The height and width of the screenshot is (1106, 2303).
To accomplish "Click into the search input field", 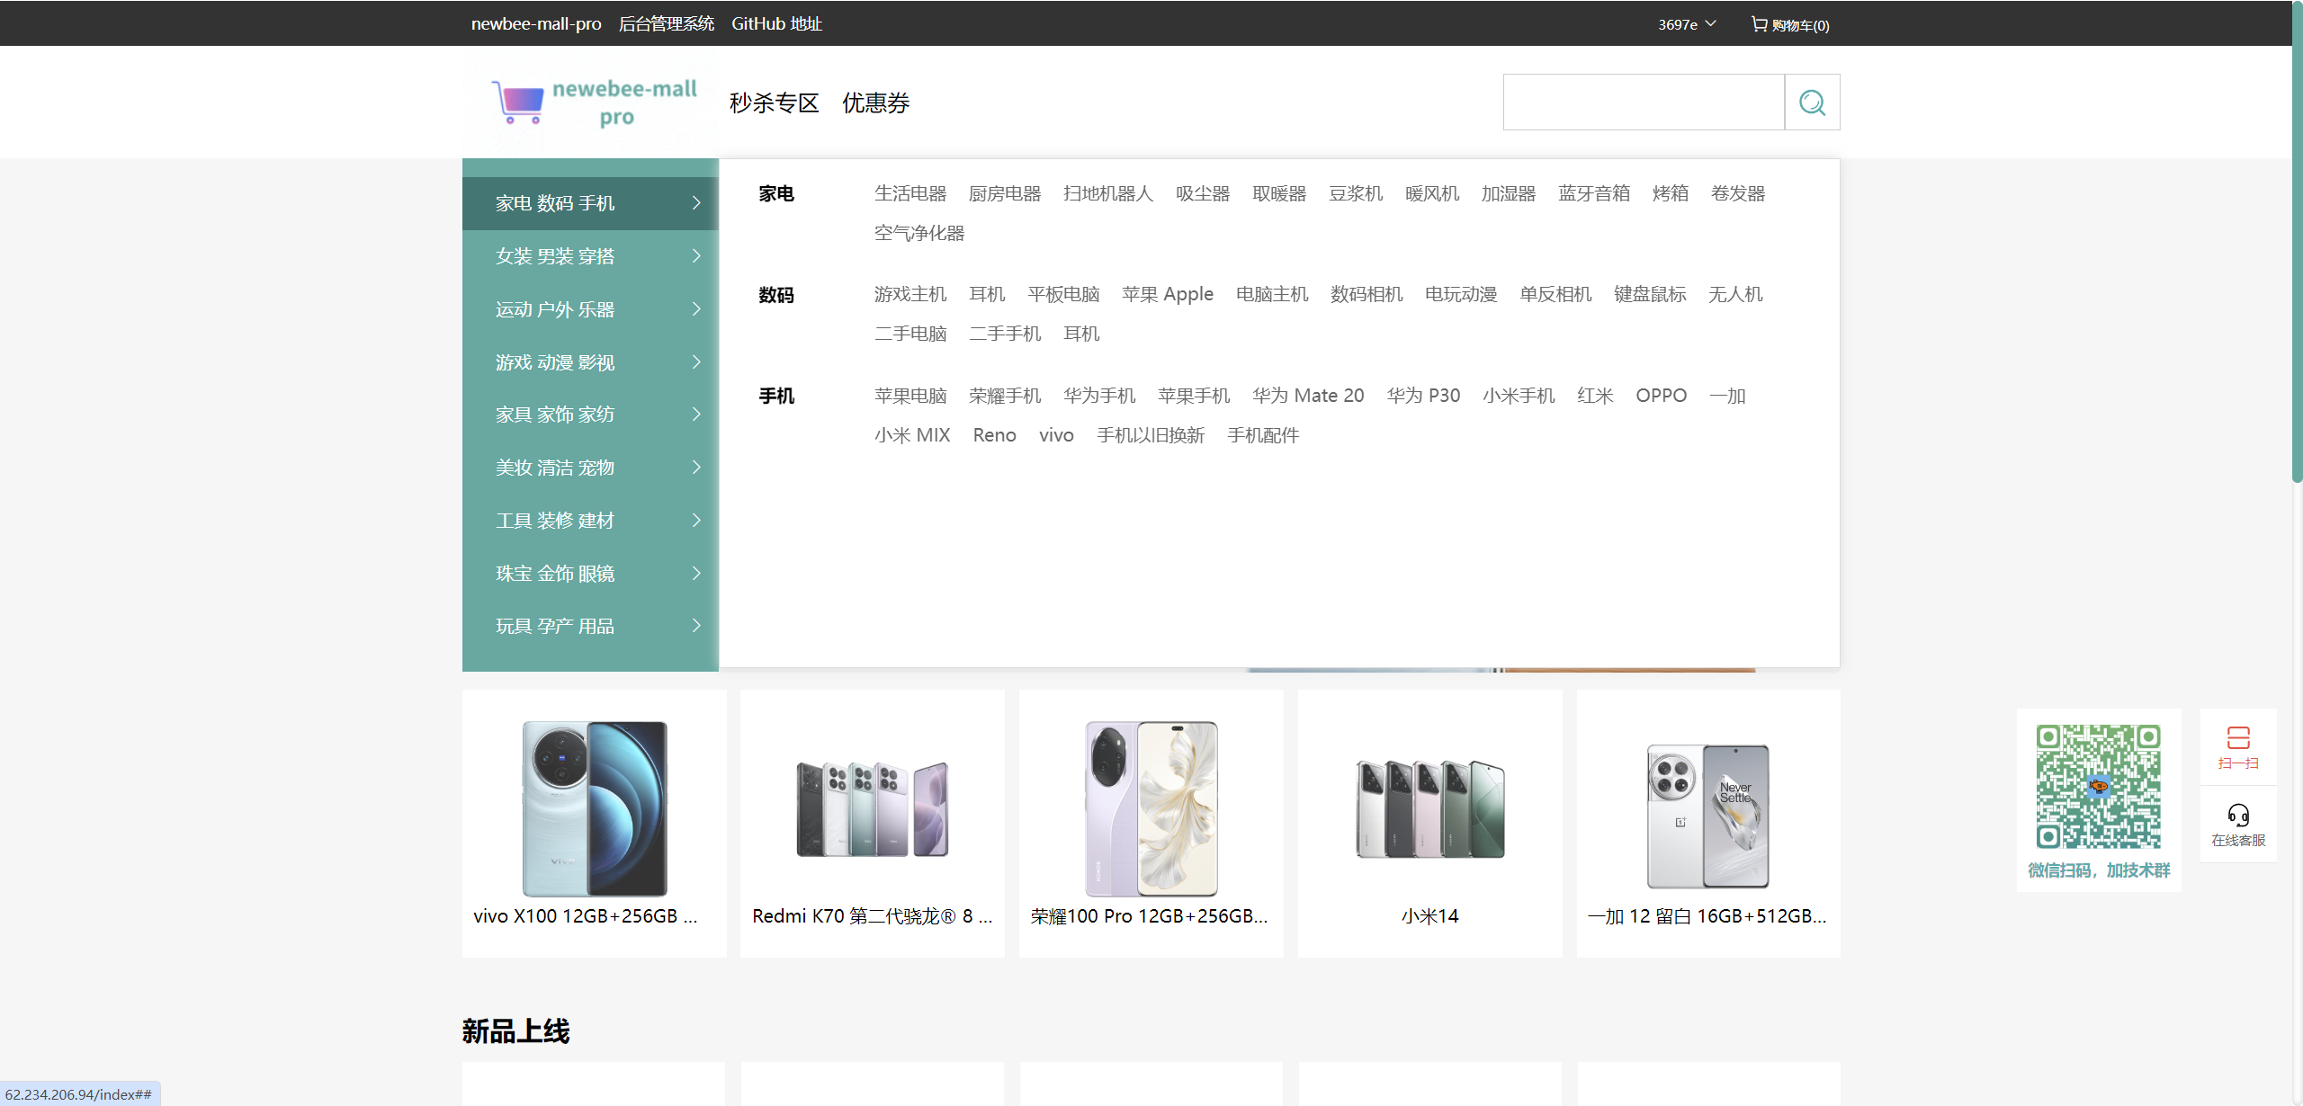I will (x=1643, y=103).
